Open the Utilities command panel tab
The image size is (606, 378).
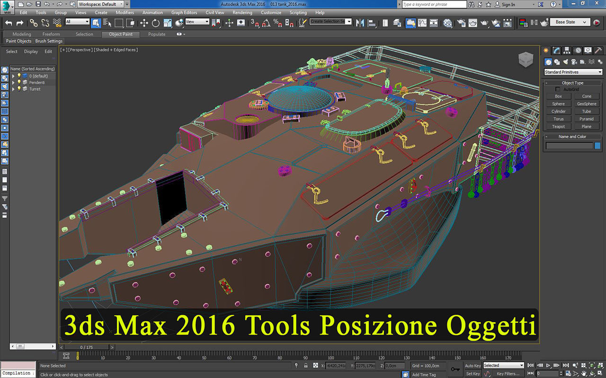click(598, 51)
